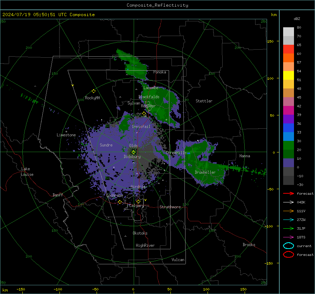The height and width of the screenshot is (294, 315).
Task: Click the dBZ legend heading
Action: (x=297, y=19)
